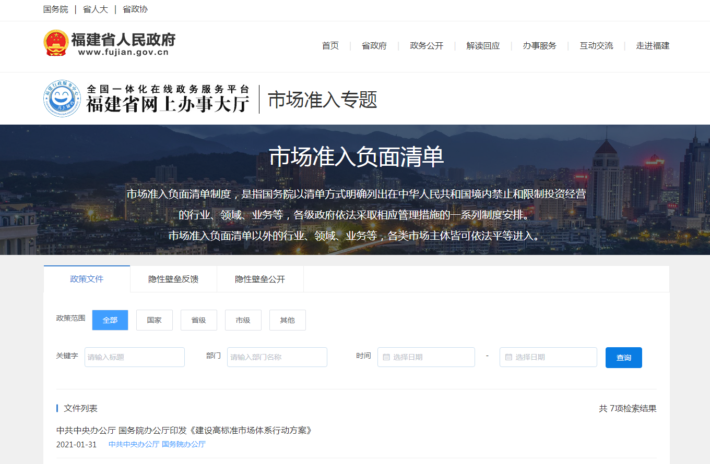Click the Fujian government national emblem logo
The image size is (710, 464).
coord(56,43)
